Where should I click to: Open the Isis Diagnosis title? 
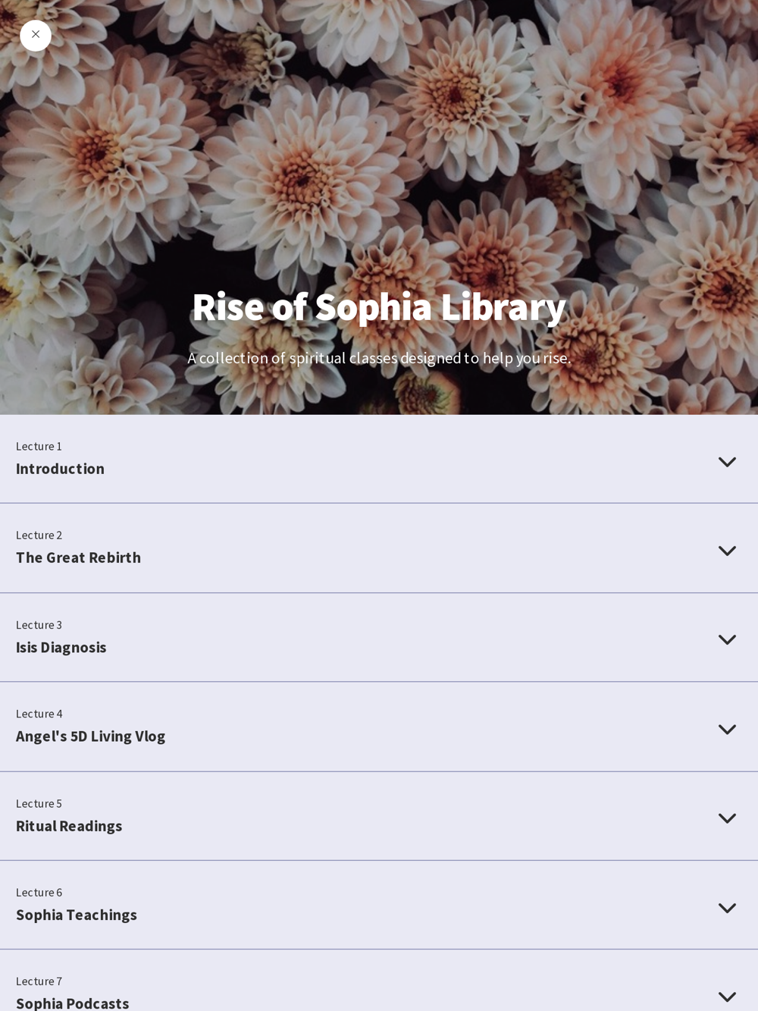click(61, 647)
